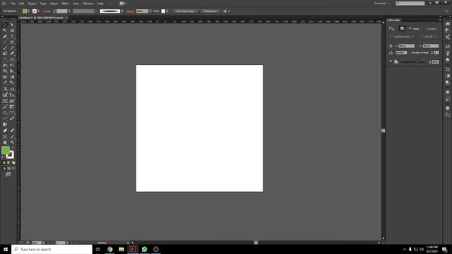Select the Eraser tool
This screenshot has width=452, height=254.
(x=12, y=54)
